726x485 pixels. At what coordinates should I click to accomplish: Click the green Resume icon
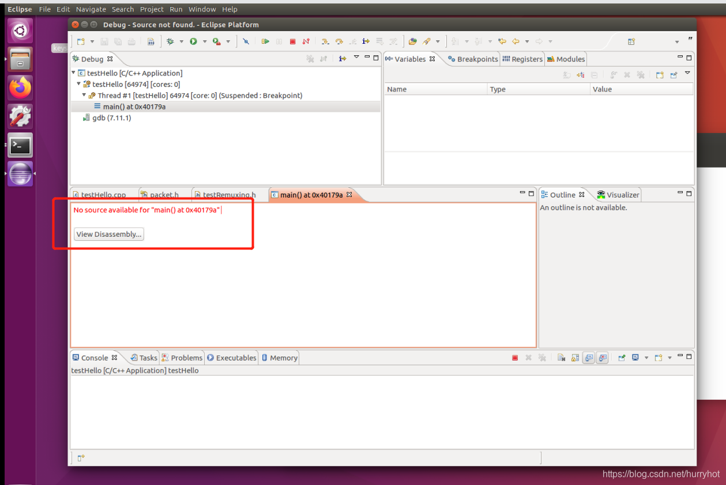coord(265,41)
